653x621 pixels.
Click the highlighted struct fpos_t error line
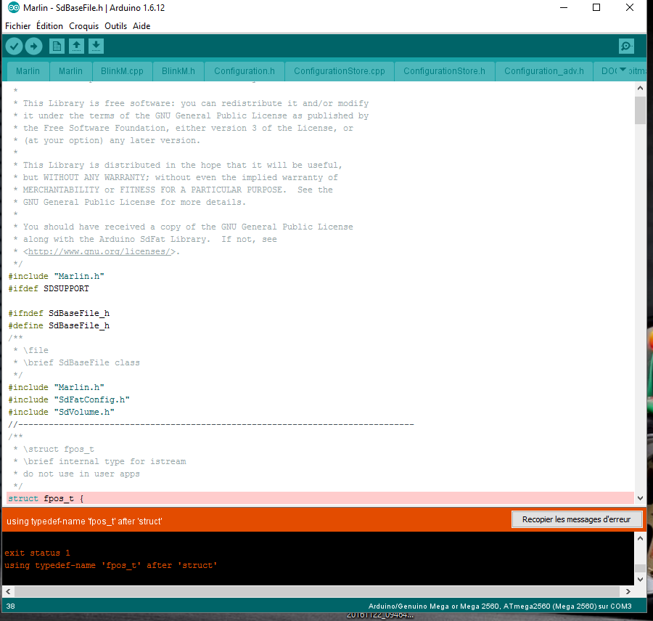click(x=320, y=498)
